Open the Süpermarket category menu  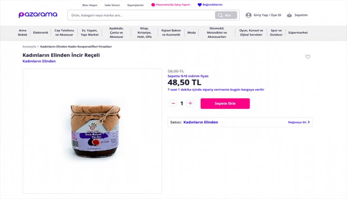click(x=298, y=33)
